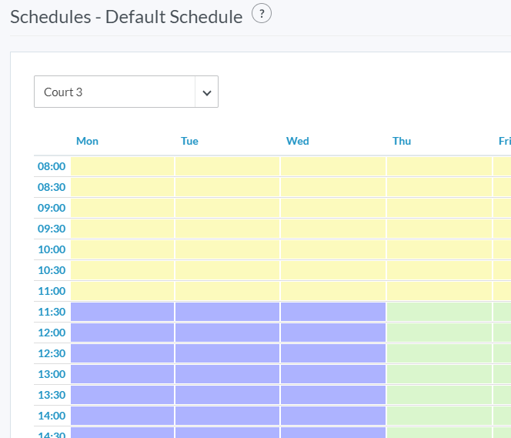
Task: Select the yellow Monday 08:00 slot
Action: [122, 166]
